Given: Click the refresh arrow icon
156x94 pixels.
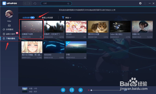Looking at the screenshot, I should pos(35,3).
